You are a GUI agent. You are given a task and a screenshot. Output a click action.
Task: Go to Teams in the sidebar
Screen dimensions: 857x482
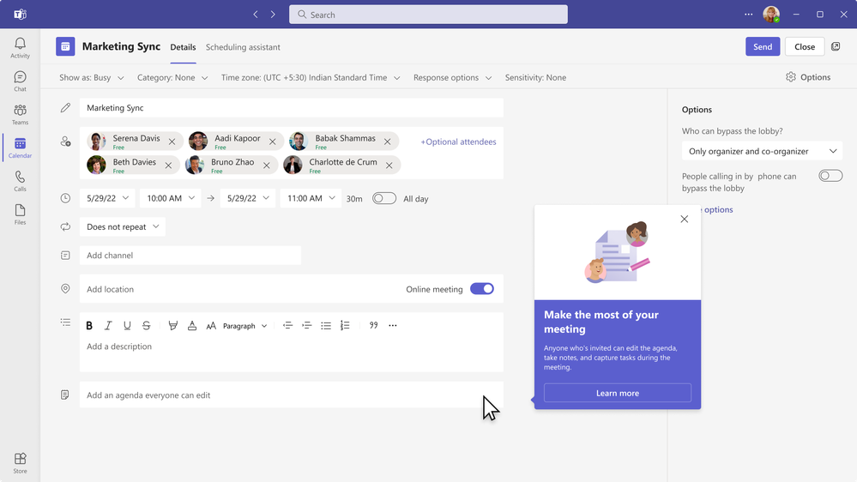click(x=20, y=114)
